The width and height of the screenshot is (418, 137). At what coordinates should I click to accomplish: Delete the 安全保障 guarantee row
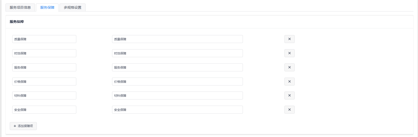[289, 110]
